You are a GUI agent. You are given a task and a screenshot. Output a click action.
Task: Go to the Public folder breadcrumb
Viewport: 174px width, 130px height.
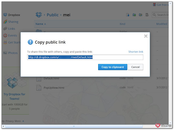tap(52, 15)
